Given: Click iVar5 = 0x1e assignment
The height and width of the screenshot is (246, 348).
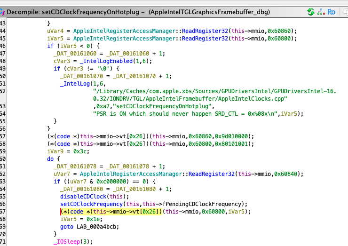Looking at the screenshot, I should click(81, 219).
